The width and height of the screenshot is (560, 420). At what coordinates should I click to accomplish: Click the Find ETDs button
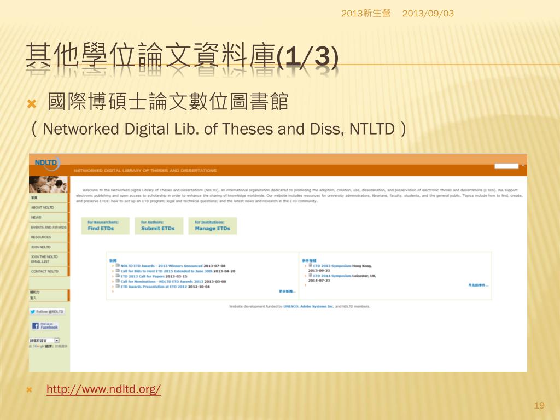pos(105,226)
